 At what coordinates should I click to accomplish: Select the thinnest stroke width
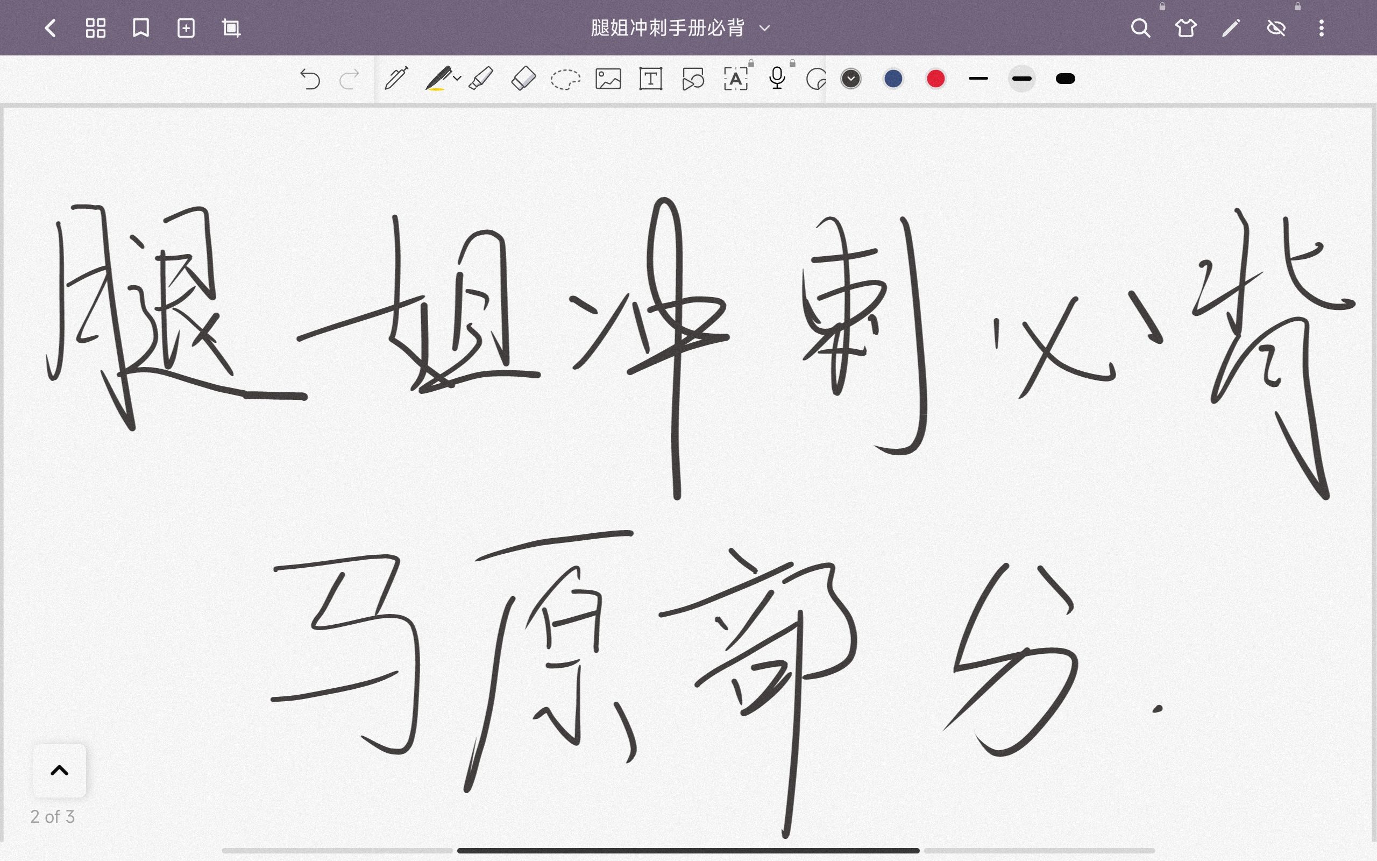978,79
